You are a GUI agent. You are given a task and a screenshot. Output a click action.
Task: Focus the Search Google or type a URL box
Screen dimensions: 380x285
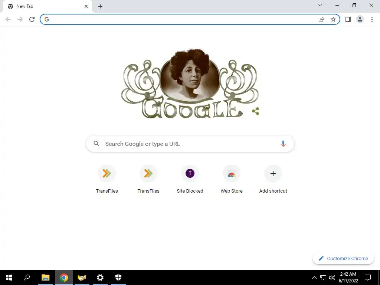pos(190,144)
